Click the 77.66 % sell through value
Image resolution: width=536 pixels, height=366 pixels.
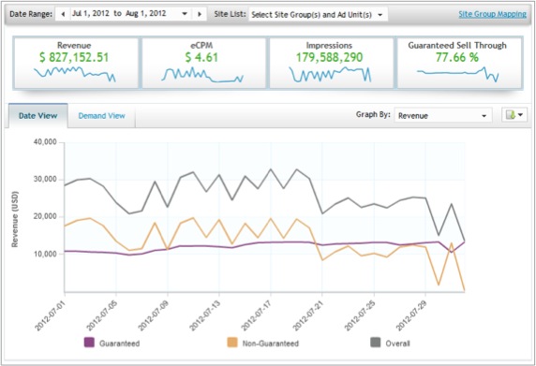click(457, 57)
